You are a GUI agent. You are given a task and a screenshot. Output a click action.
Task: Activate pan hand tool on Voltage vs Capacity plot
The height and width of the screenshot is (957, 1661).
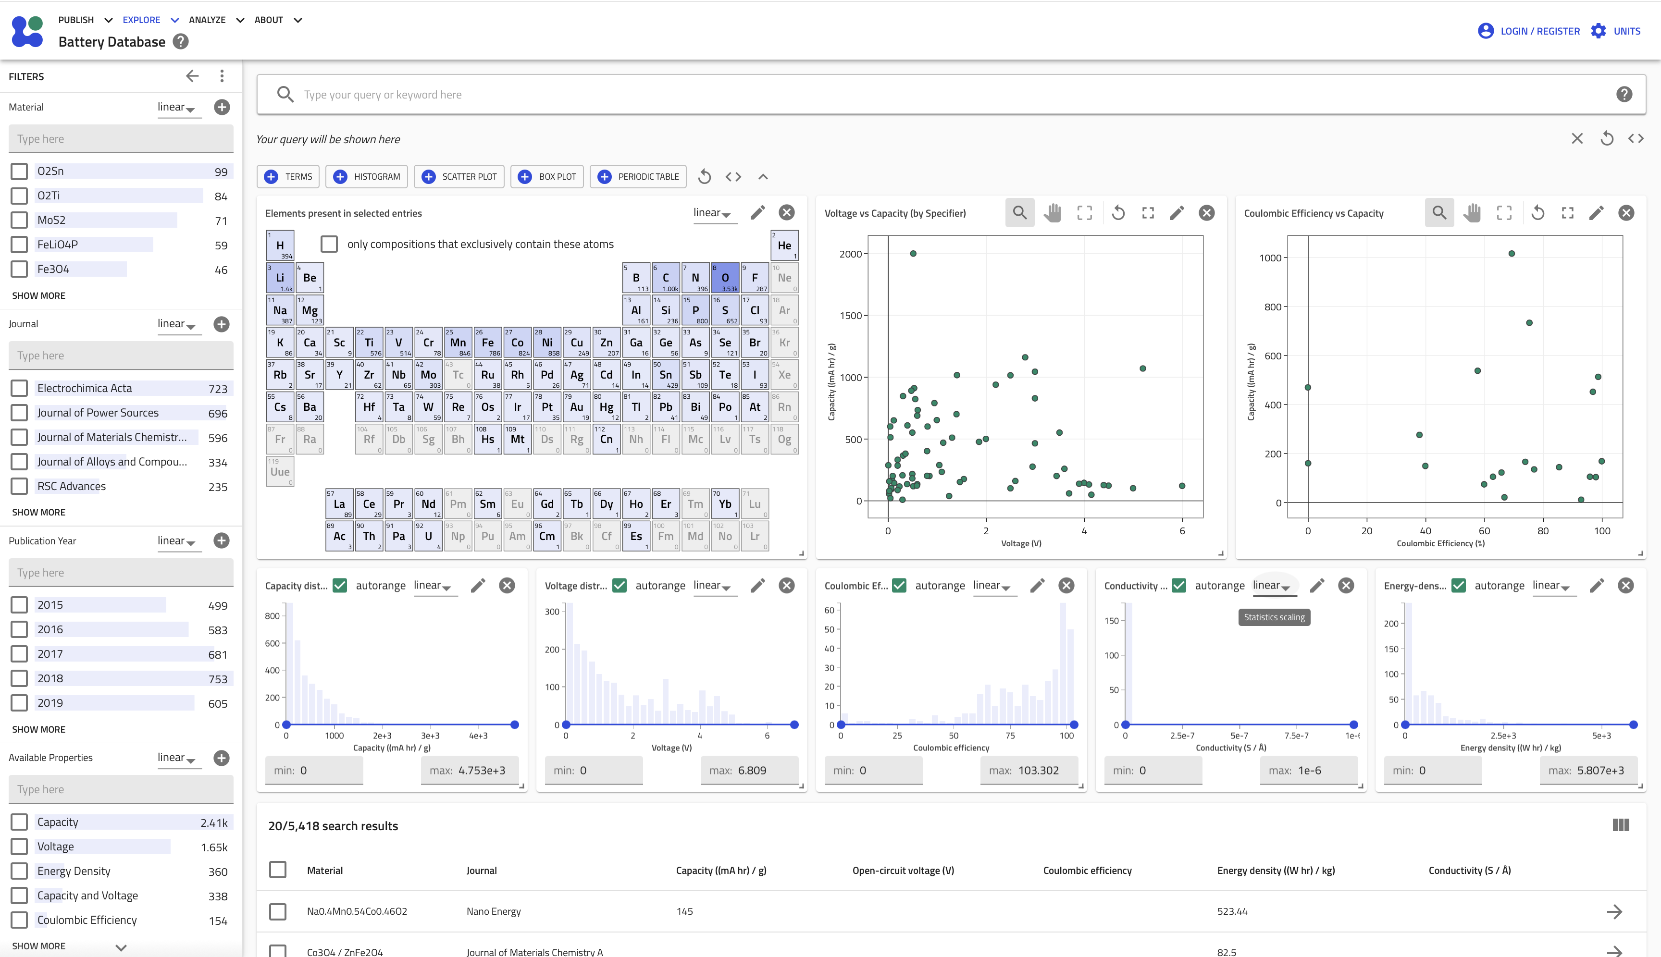pyautogui.click(x=1052, y=213)
